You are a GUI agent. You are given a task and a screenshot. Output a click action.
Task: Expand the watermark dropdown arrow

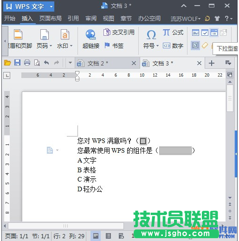point(71,46)
